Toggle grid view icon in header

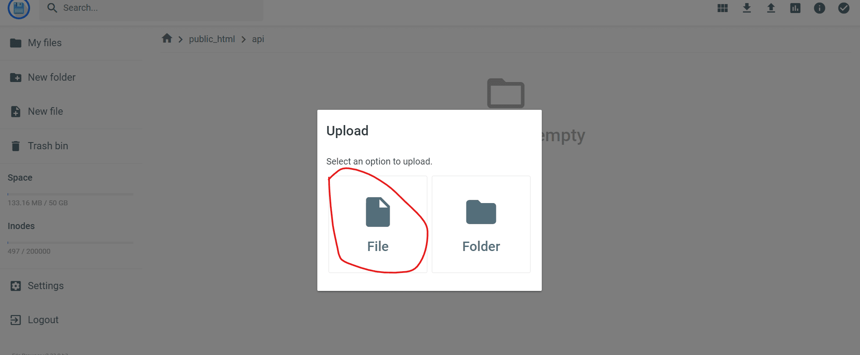click(x=723, y=8)
